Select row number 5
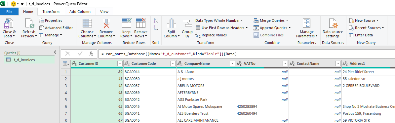The width and height of the screenshot is (395, 123). point(66,99)
